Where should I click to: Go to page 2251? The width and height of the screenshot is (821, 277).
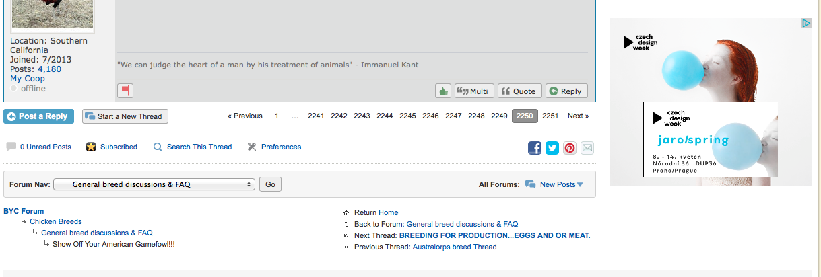[550, 116]
